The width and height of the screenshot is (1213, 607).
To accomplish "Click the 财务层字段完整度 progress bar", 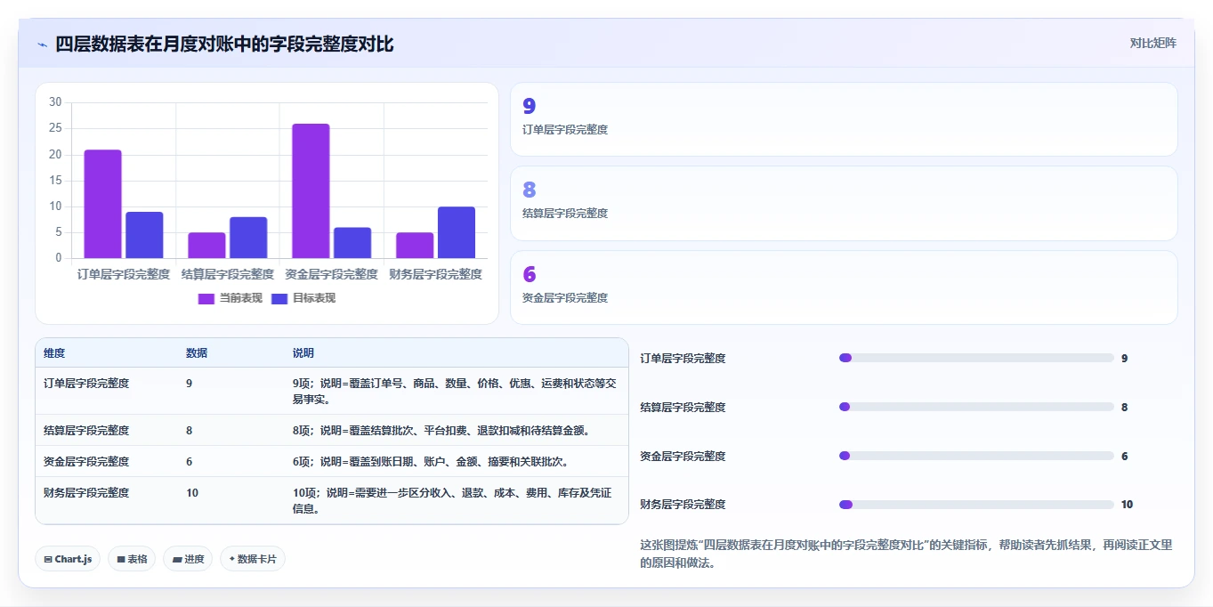I will pos(976,505).
